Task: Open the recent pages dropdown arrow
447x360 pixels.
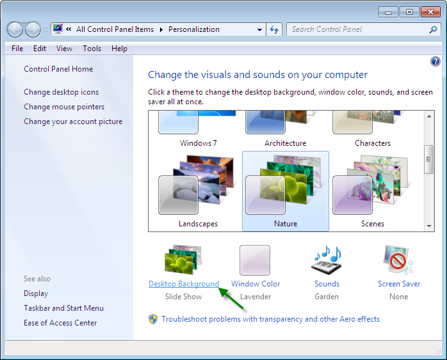Action: tap(45, 29)
